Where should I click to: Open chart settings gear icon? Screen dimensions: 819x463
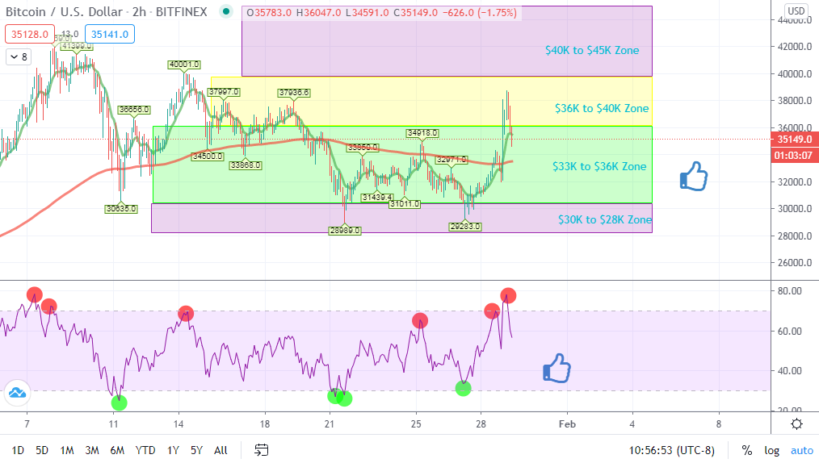click(x=796, y=424)
